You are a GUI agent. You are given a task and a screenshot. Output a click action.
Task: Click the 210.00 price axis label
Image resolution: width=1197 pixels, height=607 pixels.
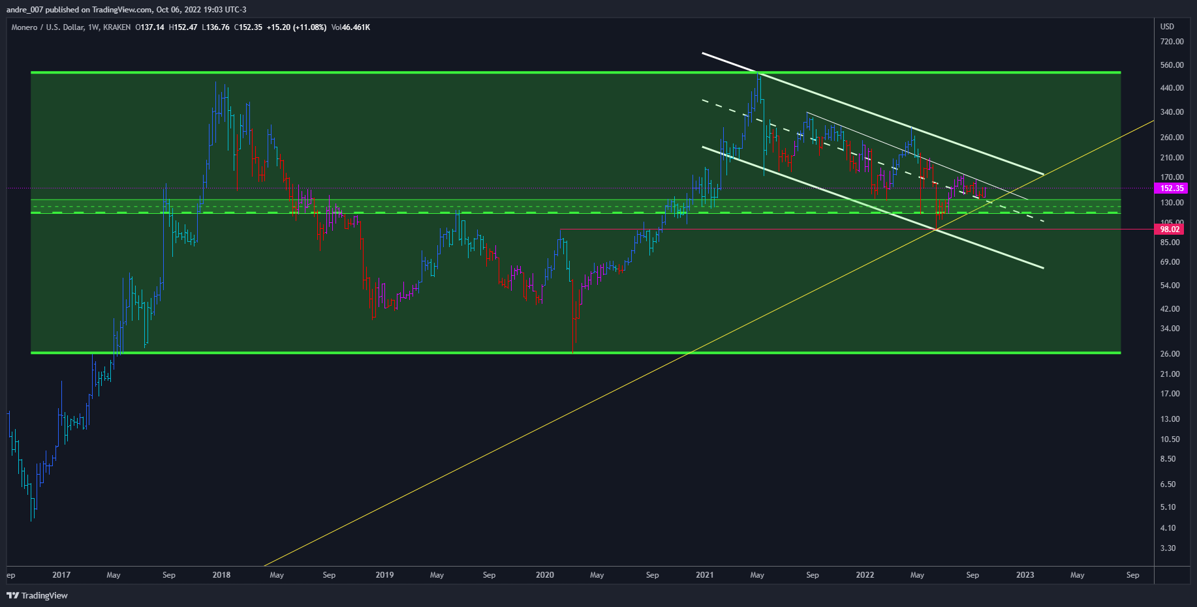pos(1172,158)
